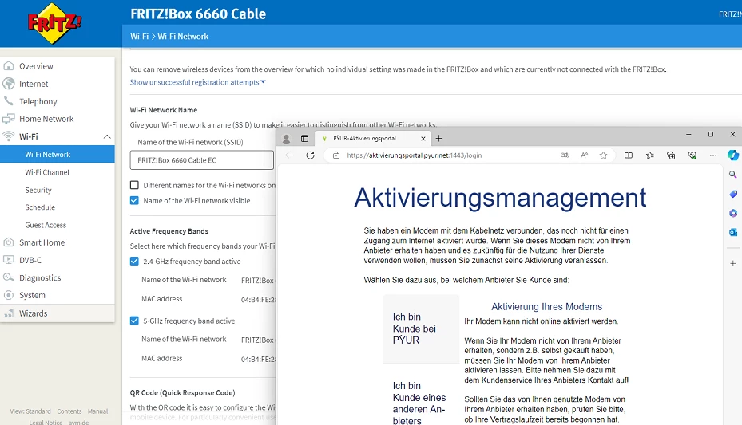The width and height of the screenshot is (742, 425).
Task: Open Edge tab actions menu icon
Action: (304, 139)
